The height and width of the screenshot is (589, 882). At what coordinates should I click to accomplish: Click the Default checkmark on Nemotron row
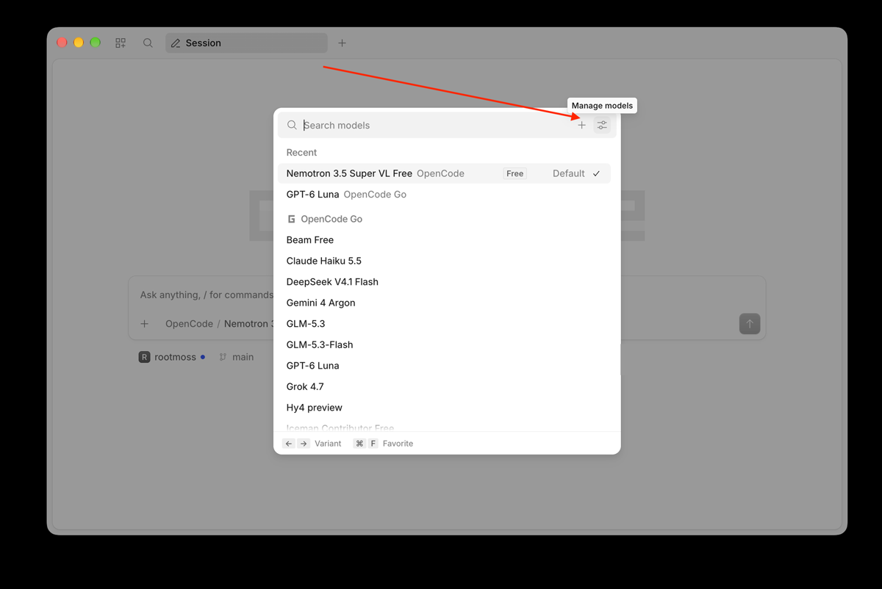point(596,173)
